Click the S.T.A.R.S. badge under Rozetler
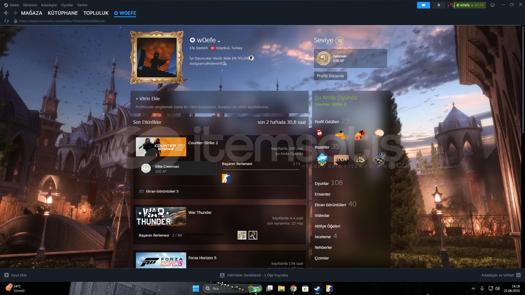The height and width of the screenshot is (295, 525). [380, 160]
